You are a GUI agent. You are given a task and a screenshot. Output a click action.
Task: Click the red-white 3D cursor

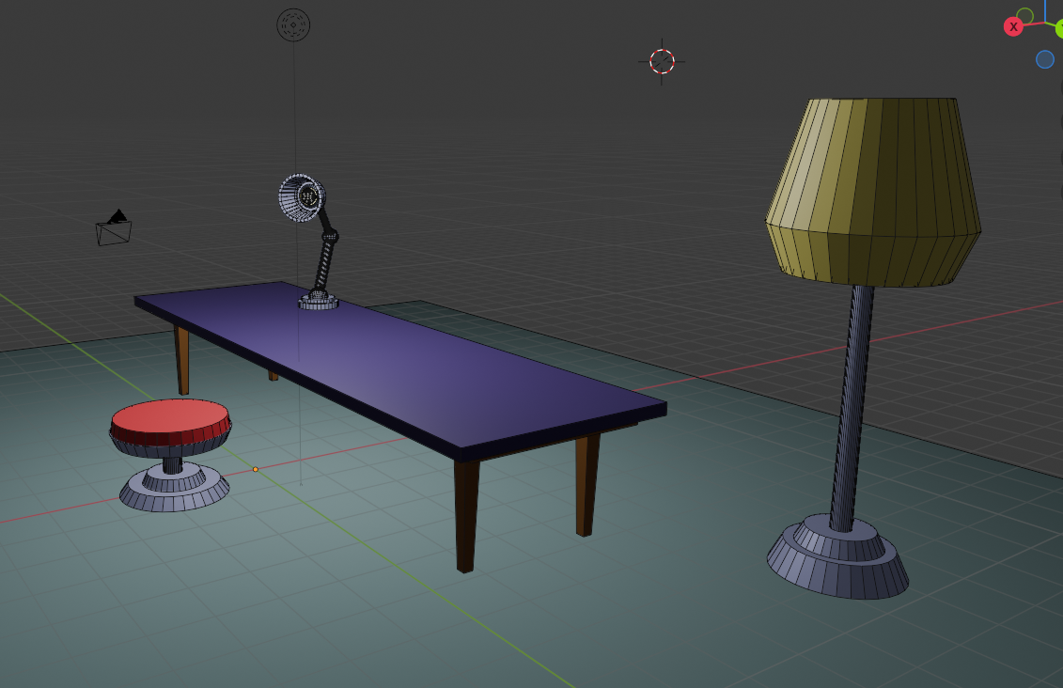pos(662,61)
